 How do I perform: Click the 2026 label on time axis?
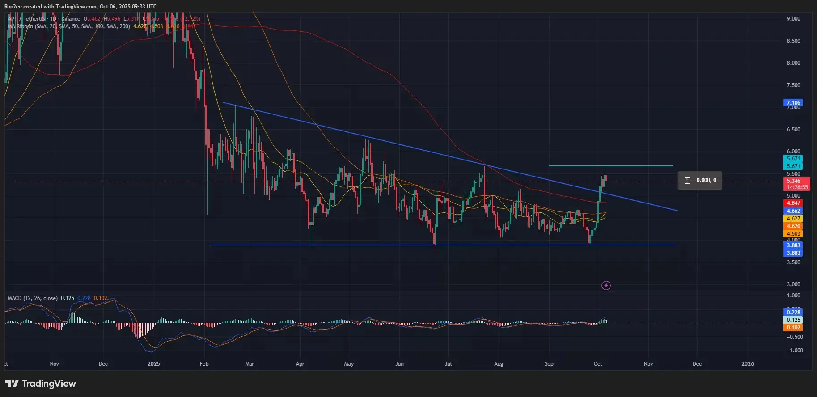click(x=747, y=364)
